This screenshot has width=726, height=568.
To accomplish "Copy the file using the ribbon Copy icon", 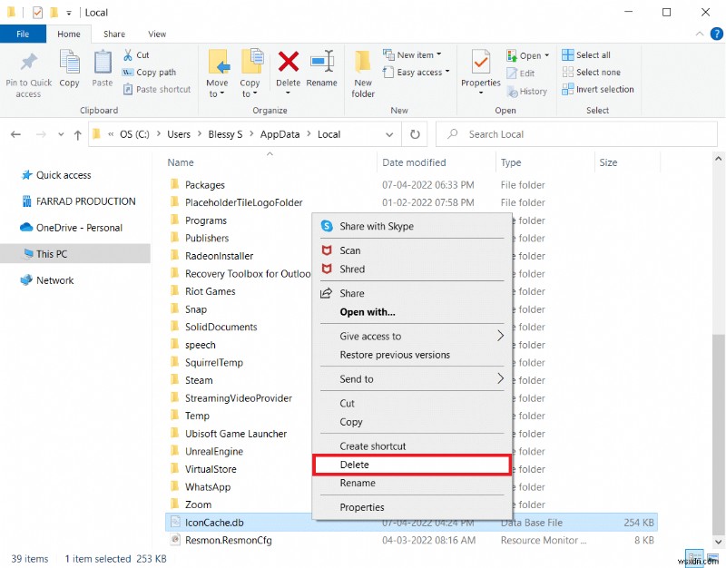I will 70,68.
